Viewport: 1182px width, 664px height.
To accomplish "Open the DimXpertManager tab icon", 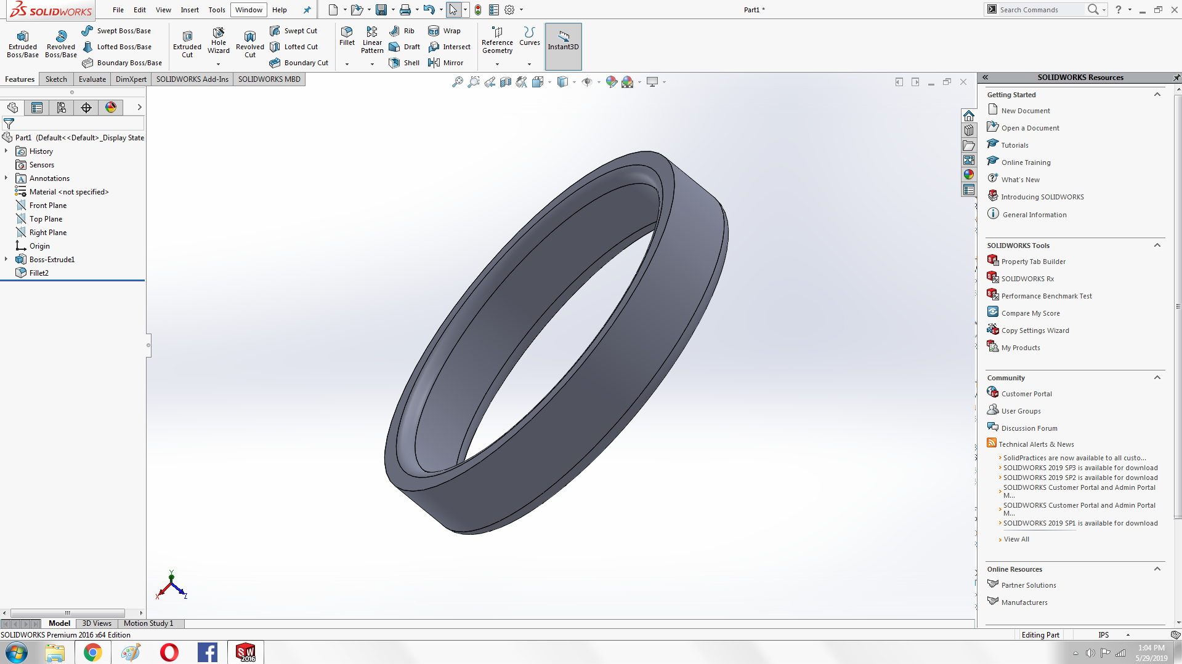I will 86,108.
